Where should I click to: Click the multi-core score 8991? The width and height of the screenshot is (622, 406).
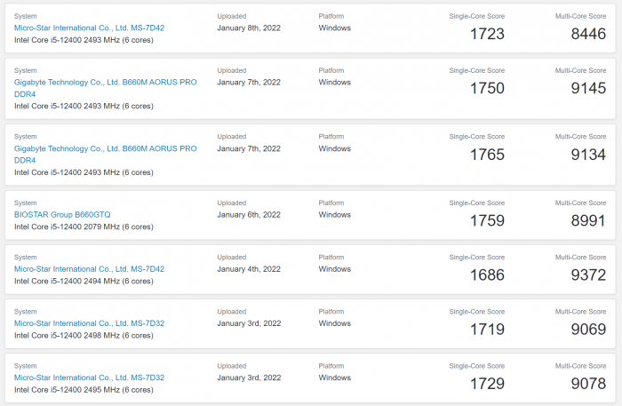[x=587, y=220]
